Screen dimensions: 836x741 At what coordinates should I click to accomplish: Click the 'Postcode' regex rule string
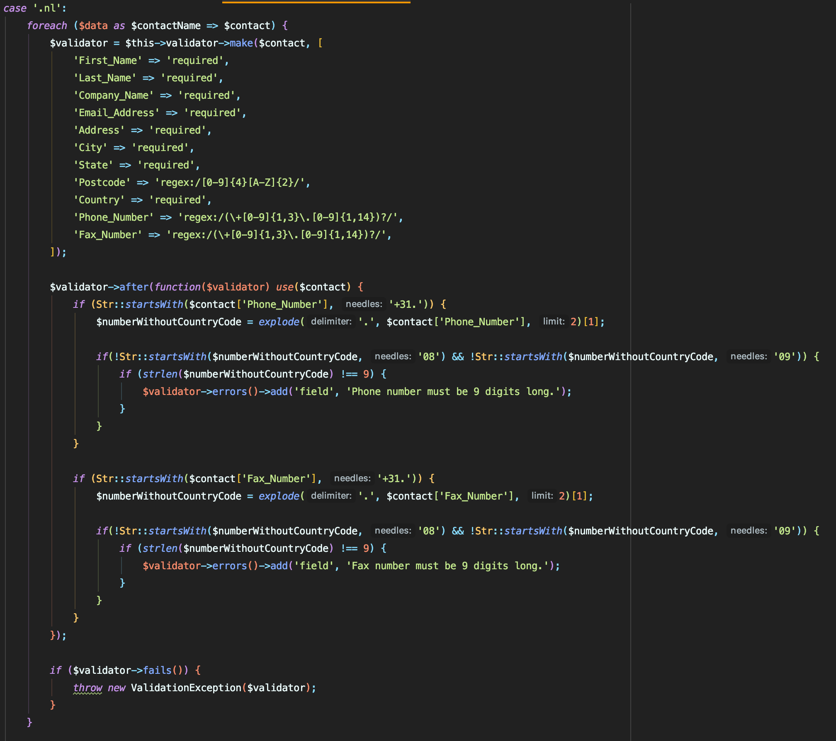(232, 183)
